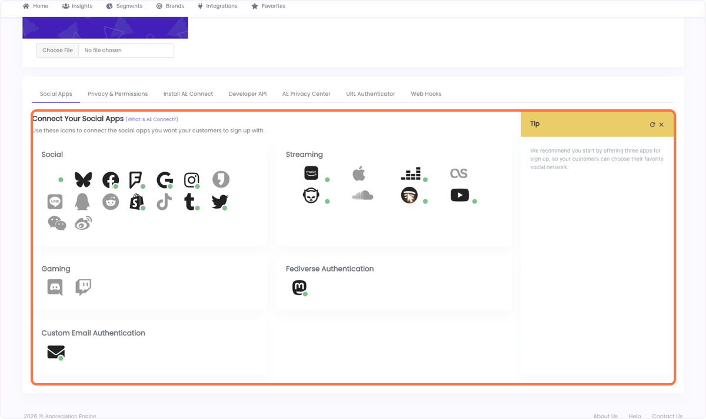Click the 'Fediverse Authentication' heading
The height and width of the screenshot is (419, 706).
[329, 269]
